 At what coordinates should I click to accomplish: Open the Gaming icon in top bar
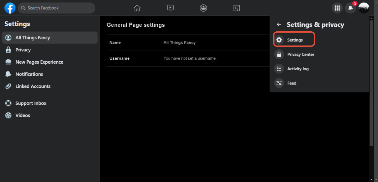pos(236,8)
